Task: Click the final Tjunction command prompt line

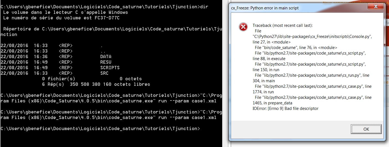Action: [100, 129]
